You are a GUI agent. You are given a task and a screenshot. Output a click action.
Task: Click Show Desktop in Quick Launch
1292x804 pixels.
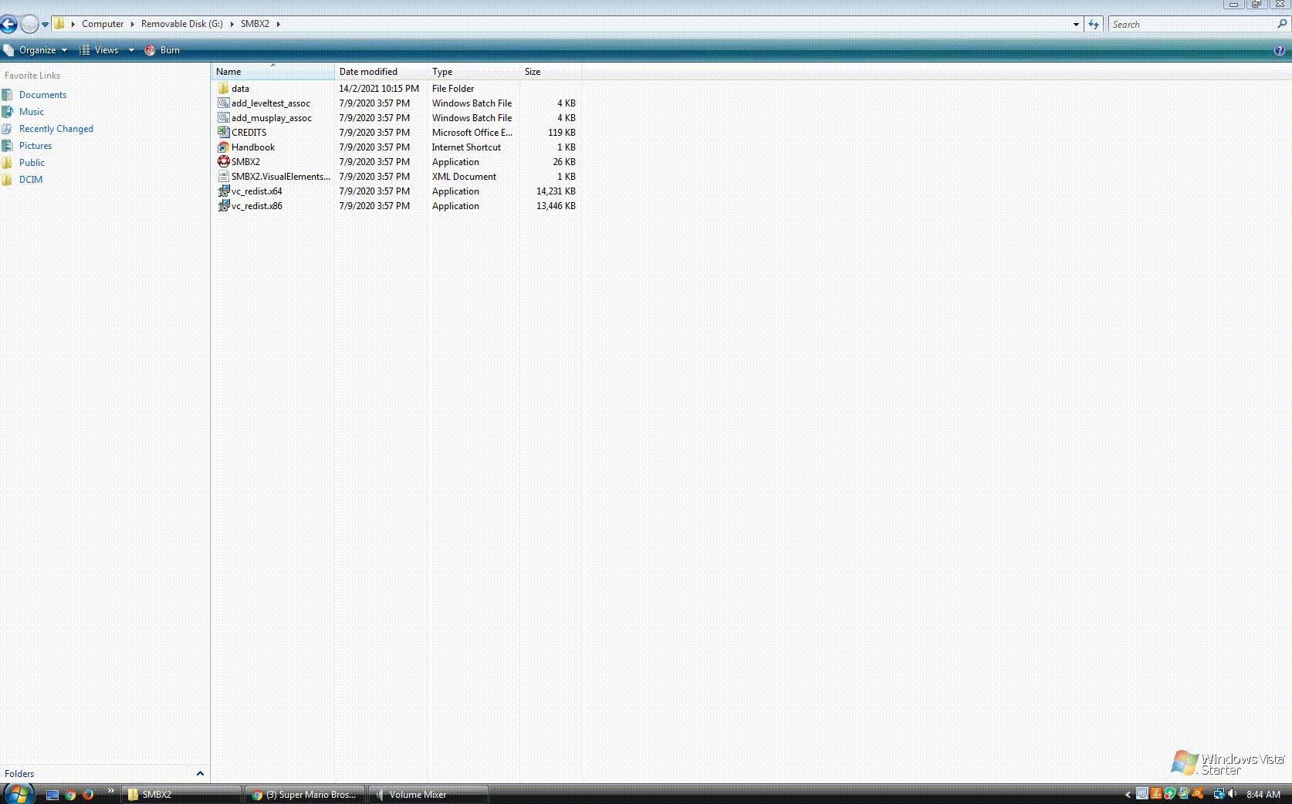(52, 794)
